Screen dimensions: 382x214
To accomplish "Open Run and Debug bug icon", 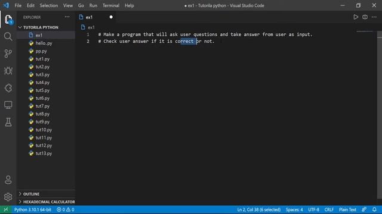I will 8,71.
